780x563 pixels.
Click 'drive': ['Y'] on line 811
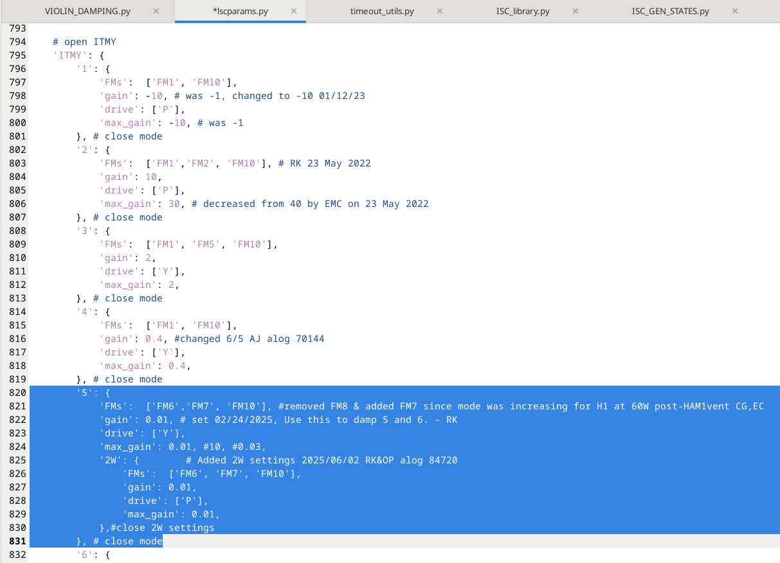142,271
